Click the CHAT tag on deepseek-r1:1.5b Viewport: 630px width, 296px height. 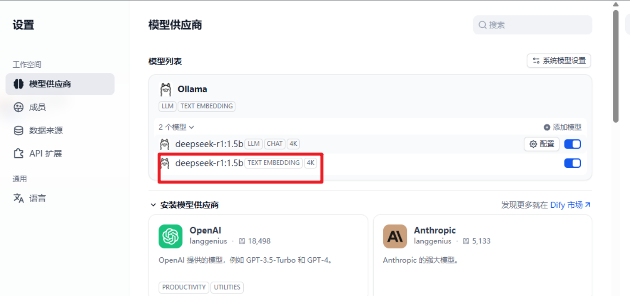275,144
